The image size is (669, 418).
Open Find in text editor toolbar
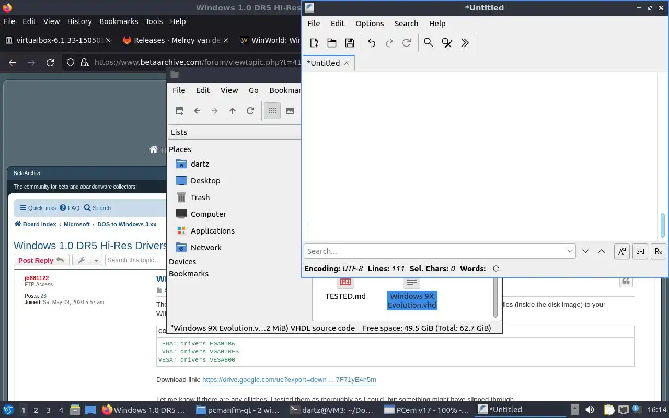coord(429,43)
